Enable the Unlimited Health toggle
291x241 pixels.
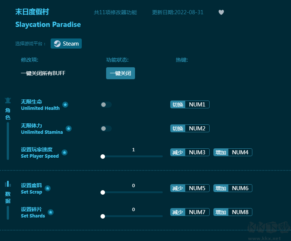pos(106,105)
